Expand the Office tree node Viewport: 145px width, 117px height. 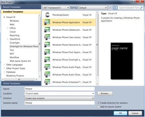(x=8, y=28)
